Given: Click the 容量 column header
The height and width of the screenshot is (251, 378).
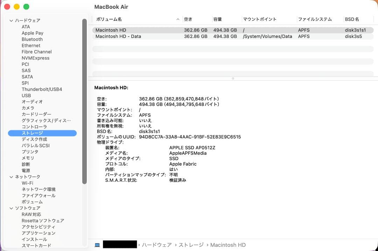Looking at the screenshot, I should pos(217,19).
